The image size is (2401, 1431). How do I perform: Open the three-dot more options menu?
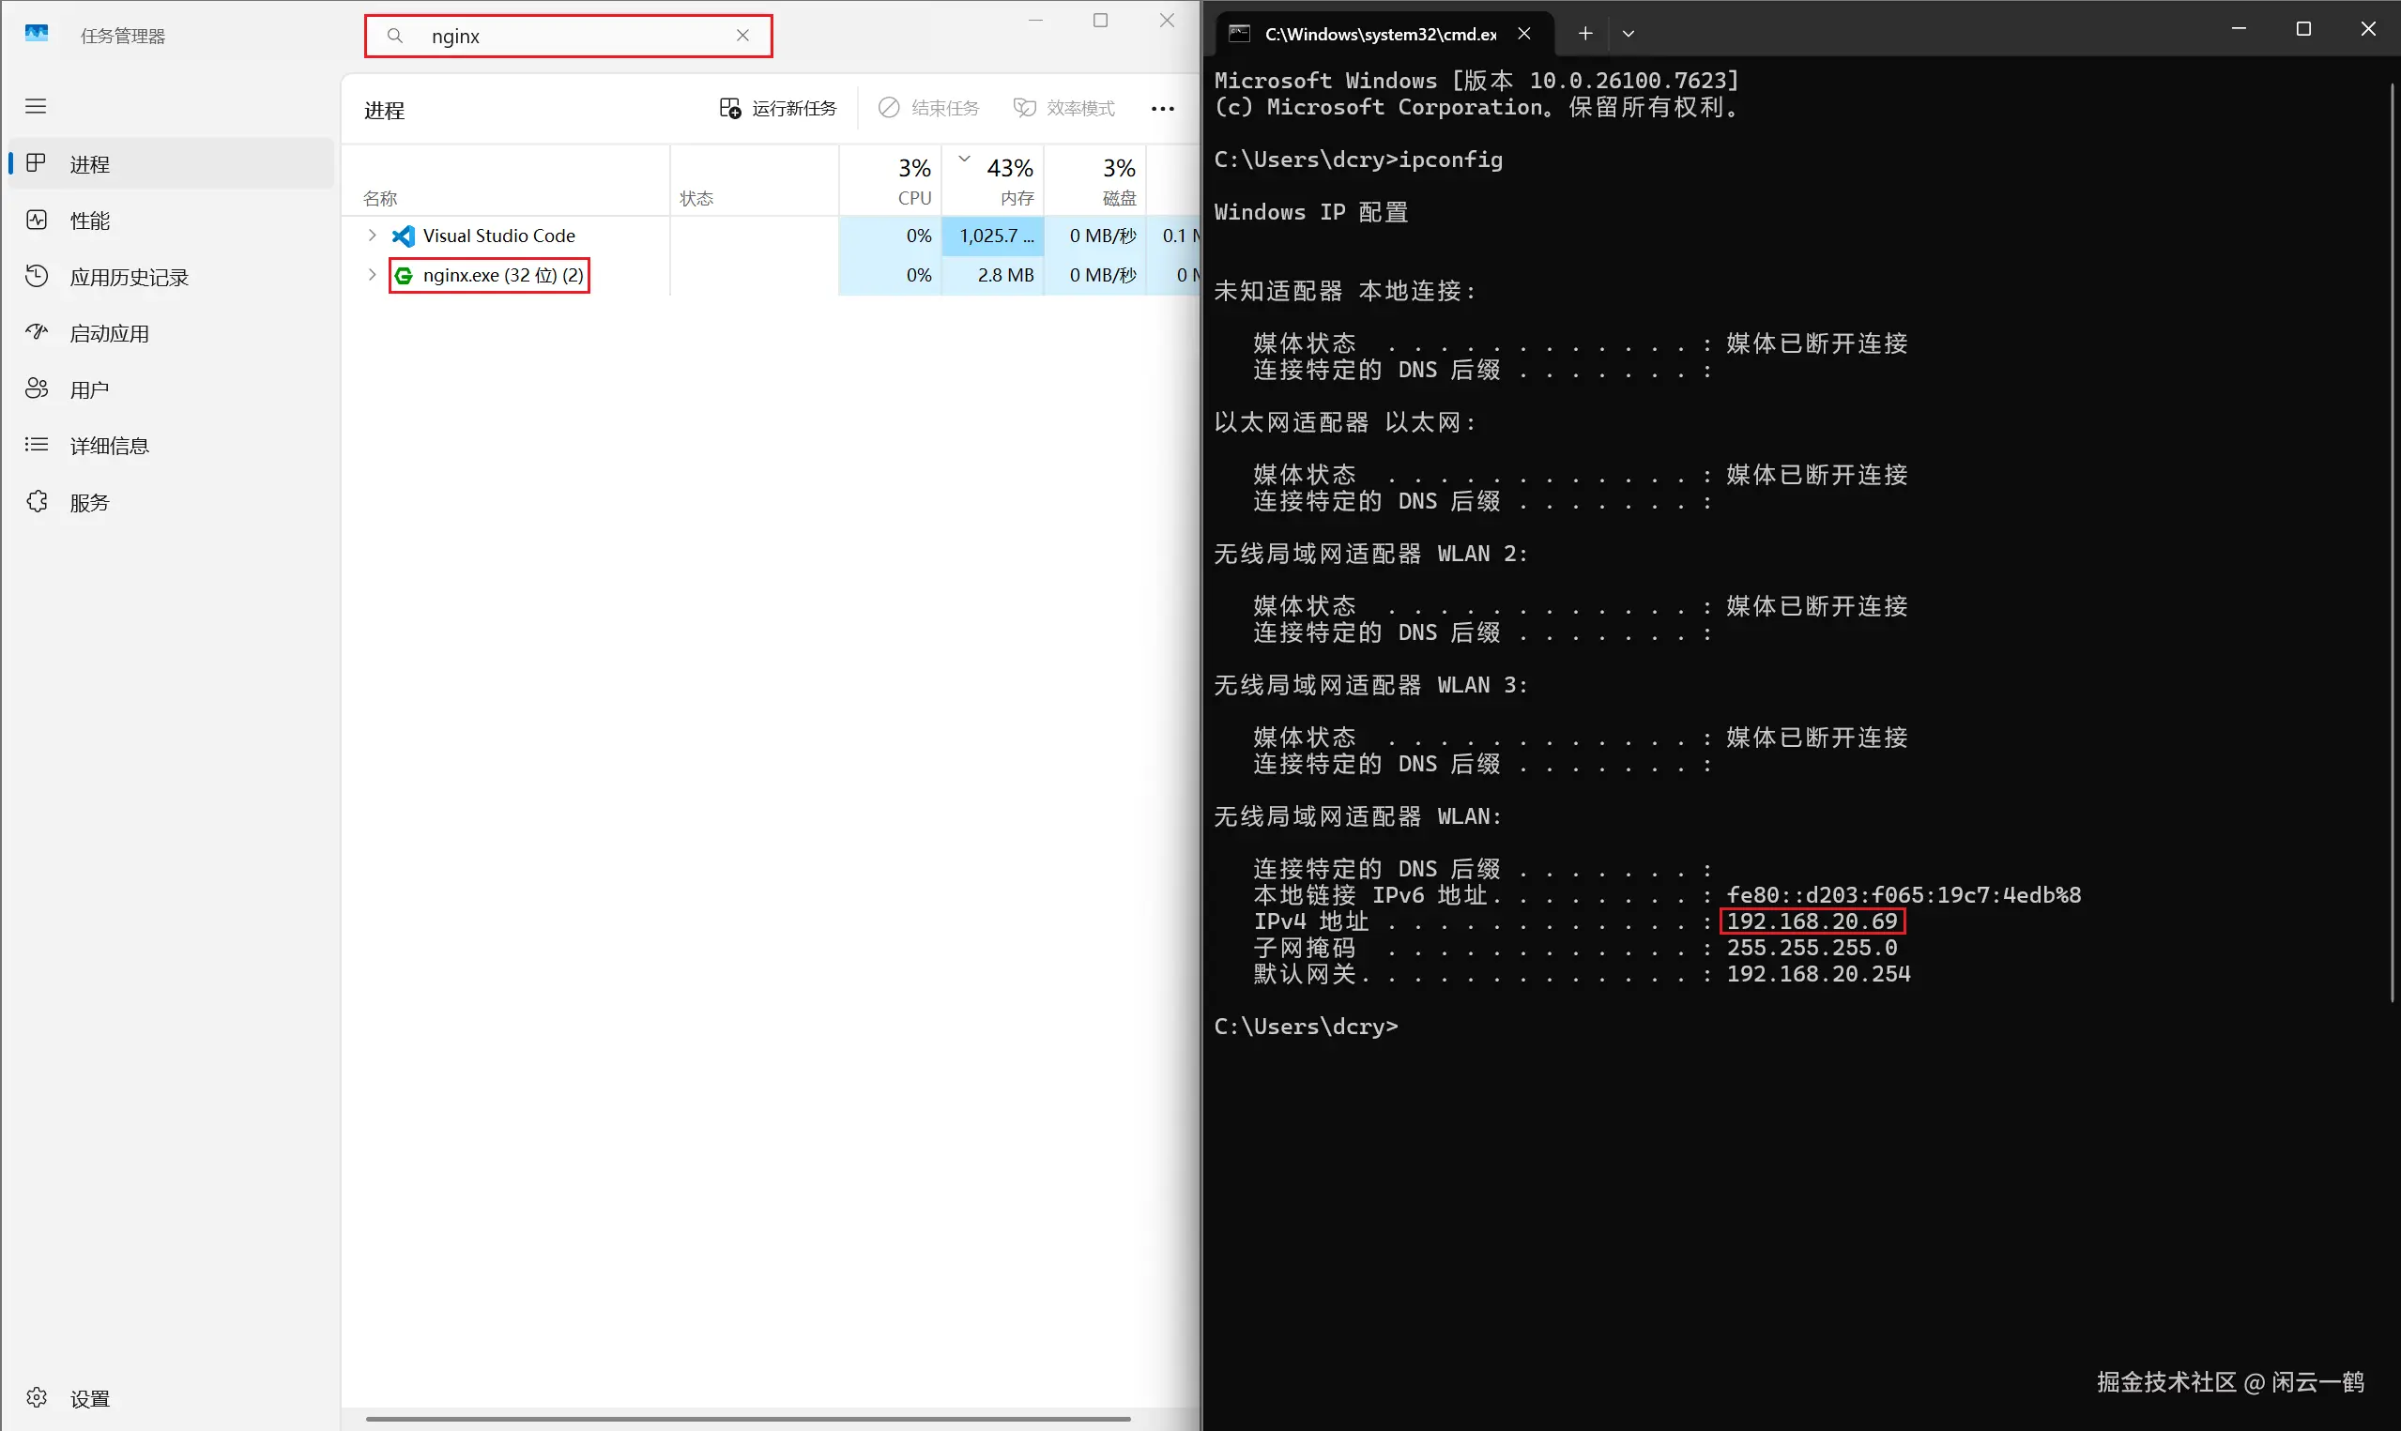[x=1163, y=109]
